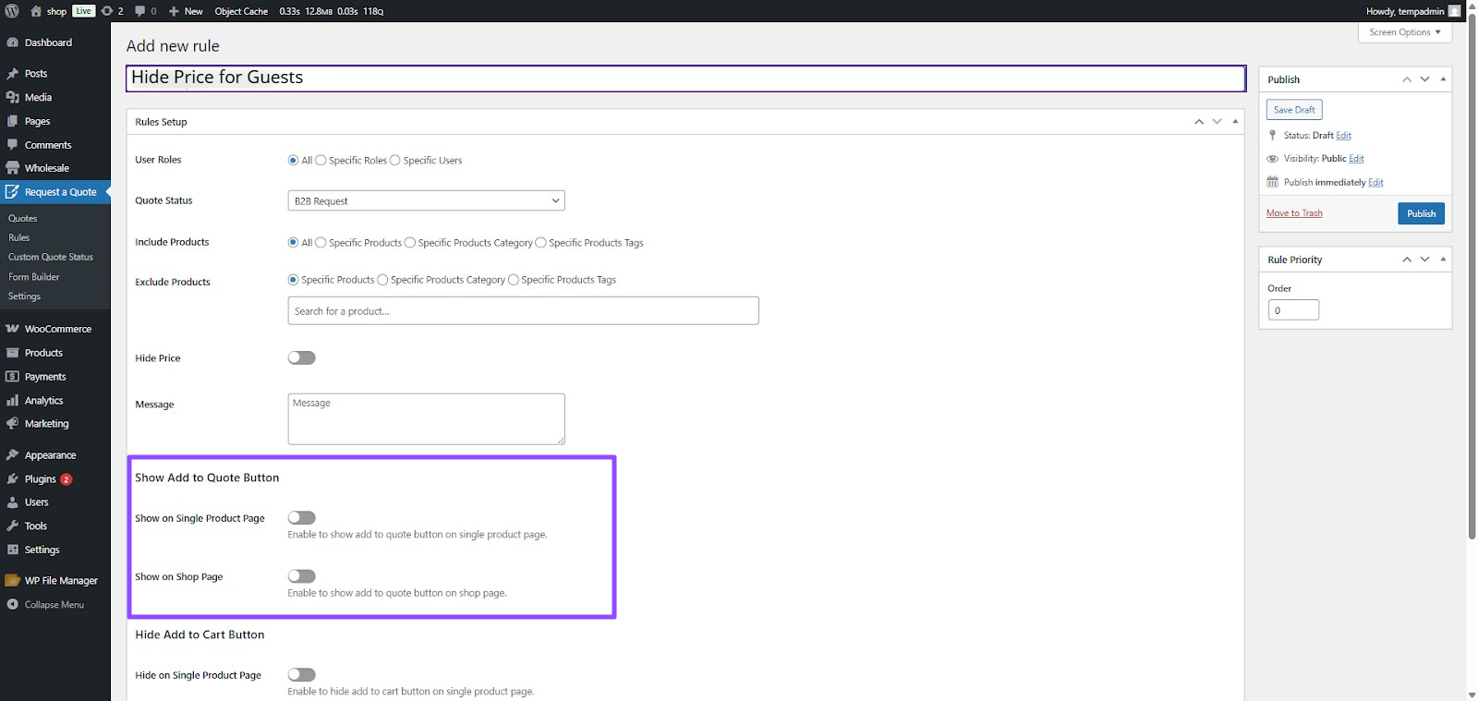Viewport: 1478px width, 701px height.
Task: Click the WordPress logo icon
Action: (x=12, y=11)
